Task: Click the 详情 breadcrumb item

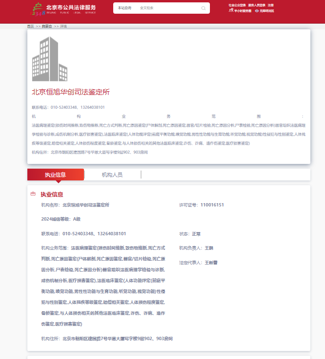Action: [x=63, y=26]
